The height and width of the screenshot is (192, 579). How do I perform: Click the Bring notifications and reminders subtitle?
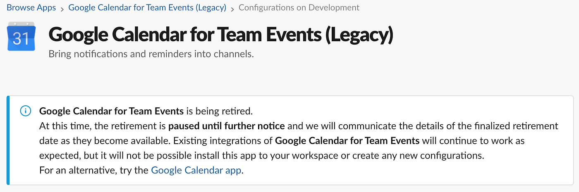[151, 54]
